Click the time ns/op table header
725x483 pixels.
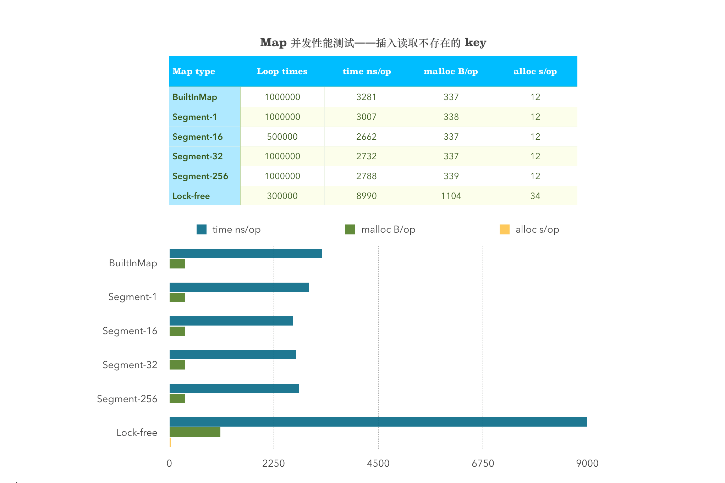pyautogui.click(x=367, y=71)
